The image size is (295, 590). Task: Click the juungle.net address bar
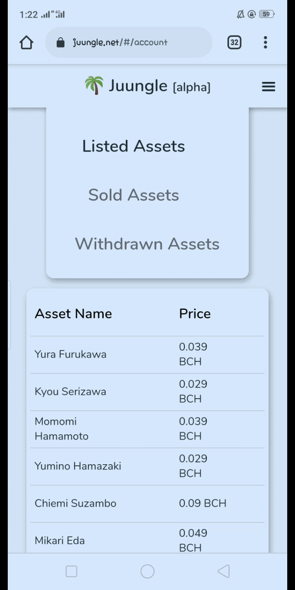point(129,42)
